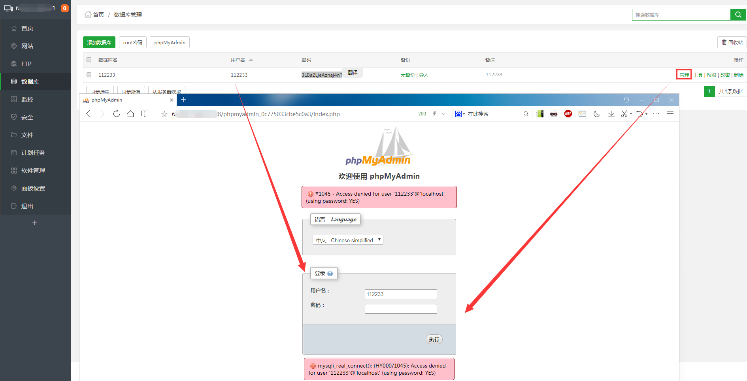Click the 权限 permissions link

pos(711,75)
